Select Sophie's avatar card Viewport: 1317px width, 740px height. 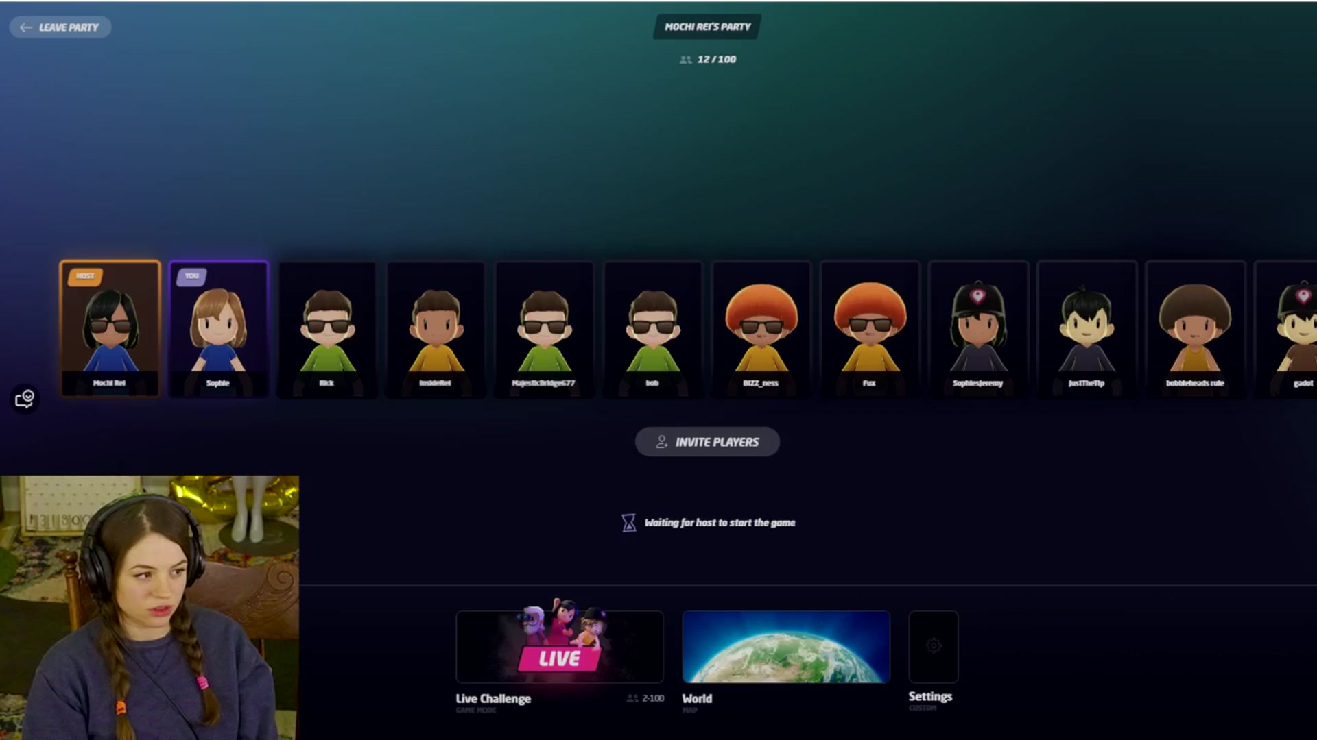218,329
